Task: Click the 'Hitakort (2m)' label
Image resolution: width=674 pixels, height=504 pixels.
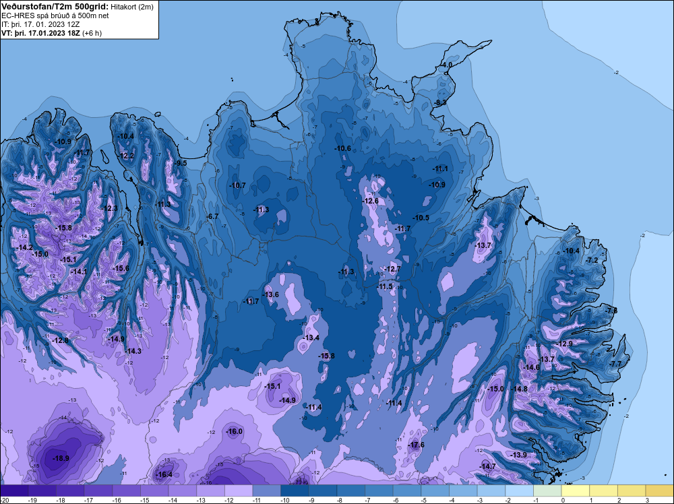Action: click(131, 7)
